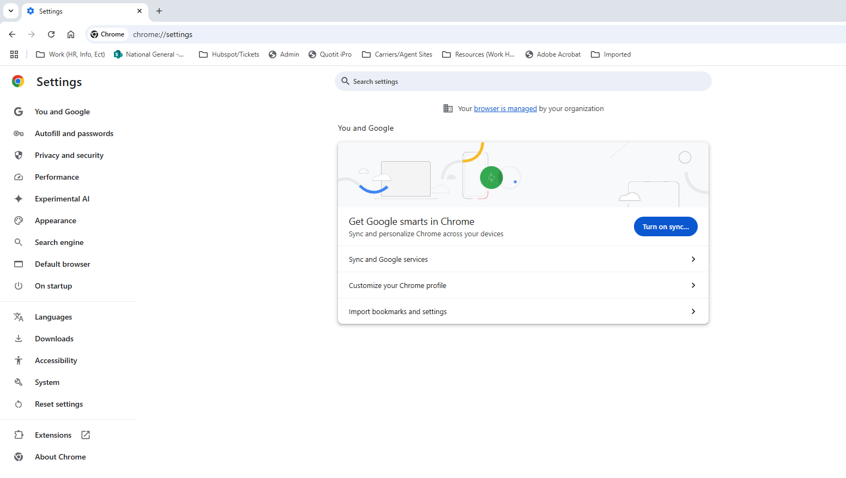Select About Chrome in sidebar
Image resolution: width=846 pixels, height=478 pixels.
point(61,457)
